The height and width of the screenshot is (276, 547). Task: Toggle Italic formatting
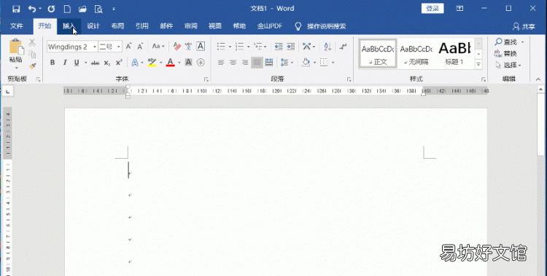point(64,63)
